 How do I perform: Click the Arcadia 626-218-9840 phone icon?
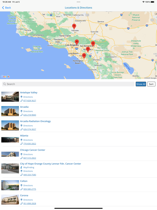[x=21, y=115]
